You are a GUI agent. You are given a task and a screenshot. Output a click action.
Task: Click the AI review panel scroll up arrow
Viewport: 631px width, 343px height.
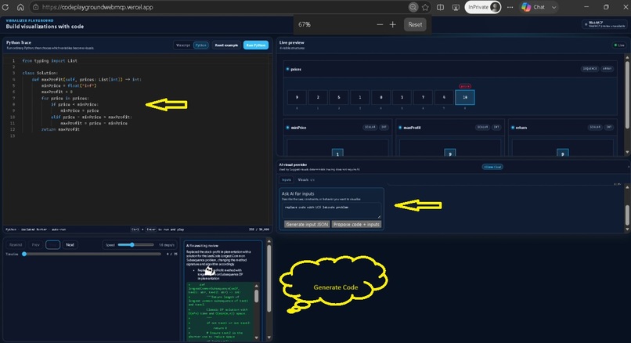tap(269, 241)
